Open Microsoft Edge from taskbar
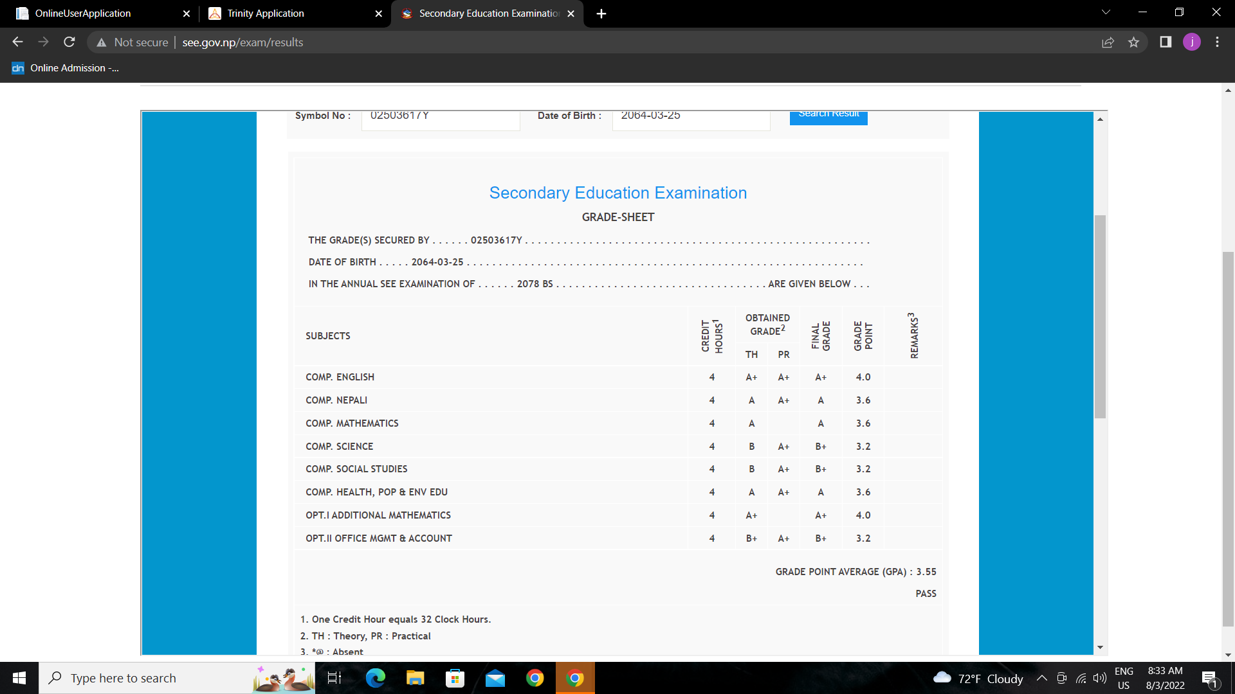Image resolution: width=1235 pixels, height=694 pixels. coord(375,678)
